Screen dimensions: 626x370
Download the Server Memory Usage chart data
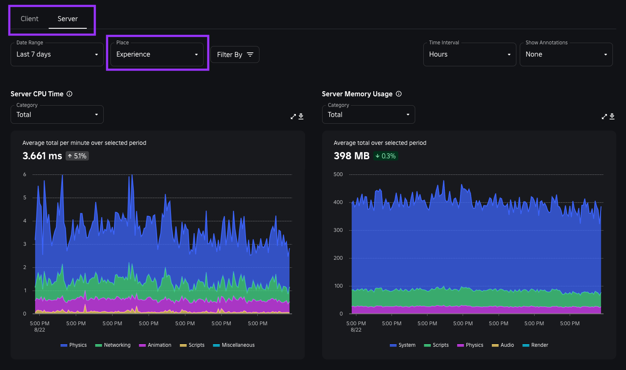[612, 116]
